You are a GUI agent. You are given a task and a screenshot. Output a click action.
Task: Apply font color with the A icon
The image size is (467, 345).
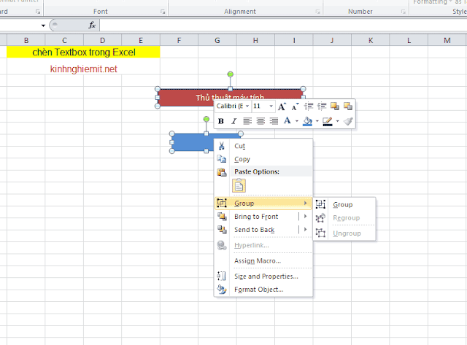coord(287,120)
